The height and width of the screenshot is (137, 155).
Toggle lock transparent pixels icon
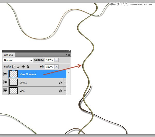click(14, 67)
